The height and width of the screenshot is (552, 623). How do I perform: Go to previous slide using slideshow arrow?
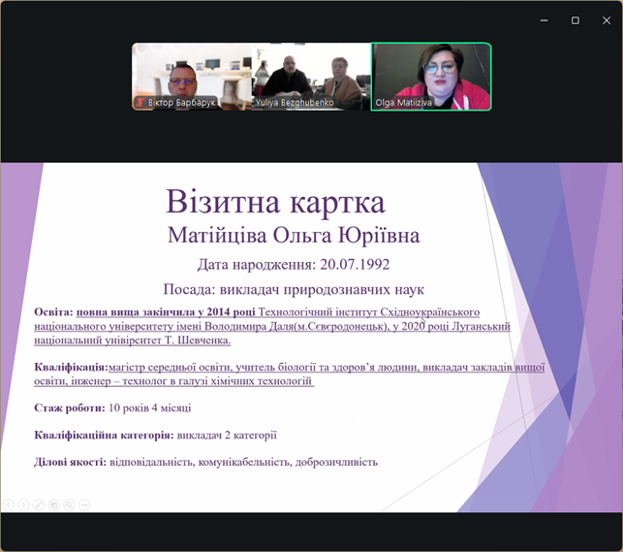pyautogui.click(x=9, y=504)
